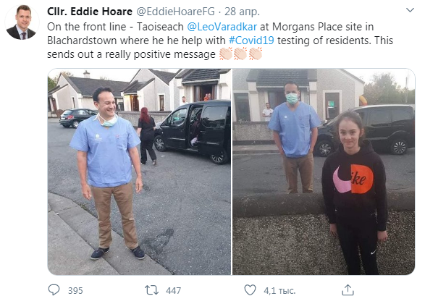Click the 447 retweets count
Image resolution: width=425 pixels, height=296 pixels.
pyautogui.click(x=174, y=291)
